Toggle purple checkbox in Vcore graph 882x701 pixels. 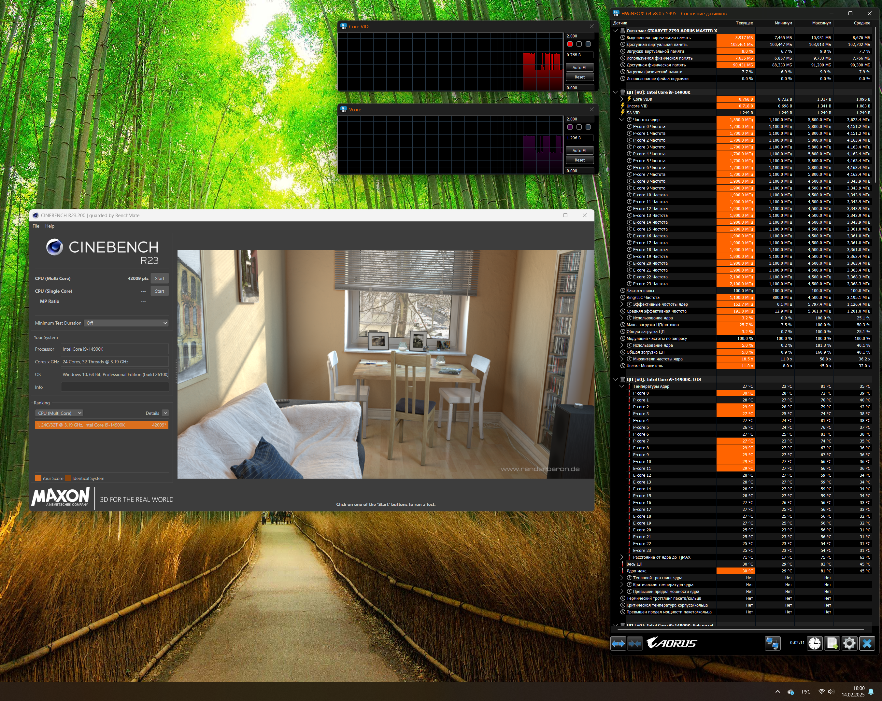tap(570, 127)
